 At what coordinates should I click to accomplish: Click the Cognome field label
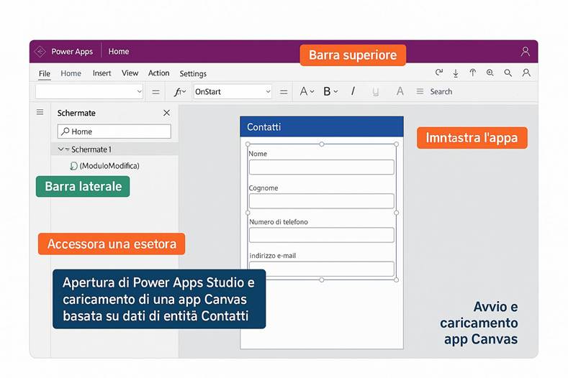pyautogui.click(x=263, y=188)
